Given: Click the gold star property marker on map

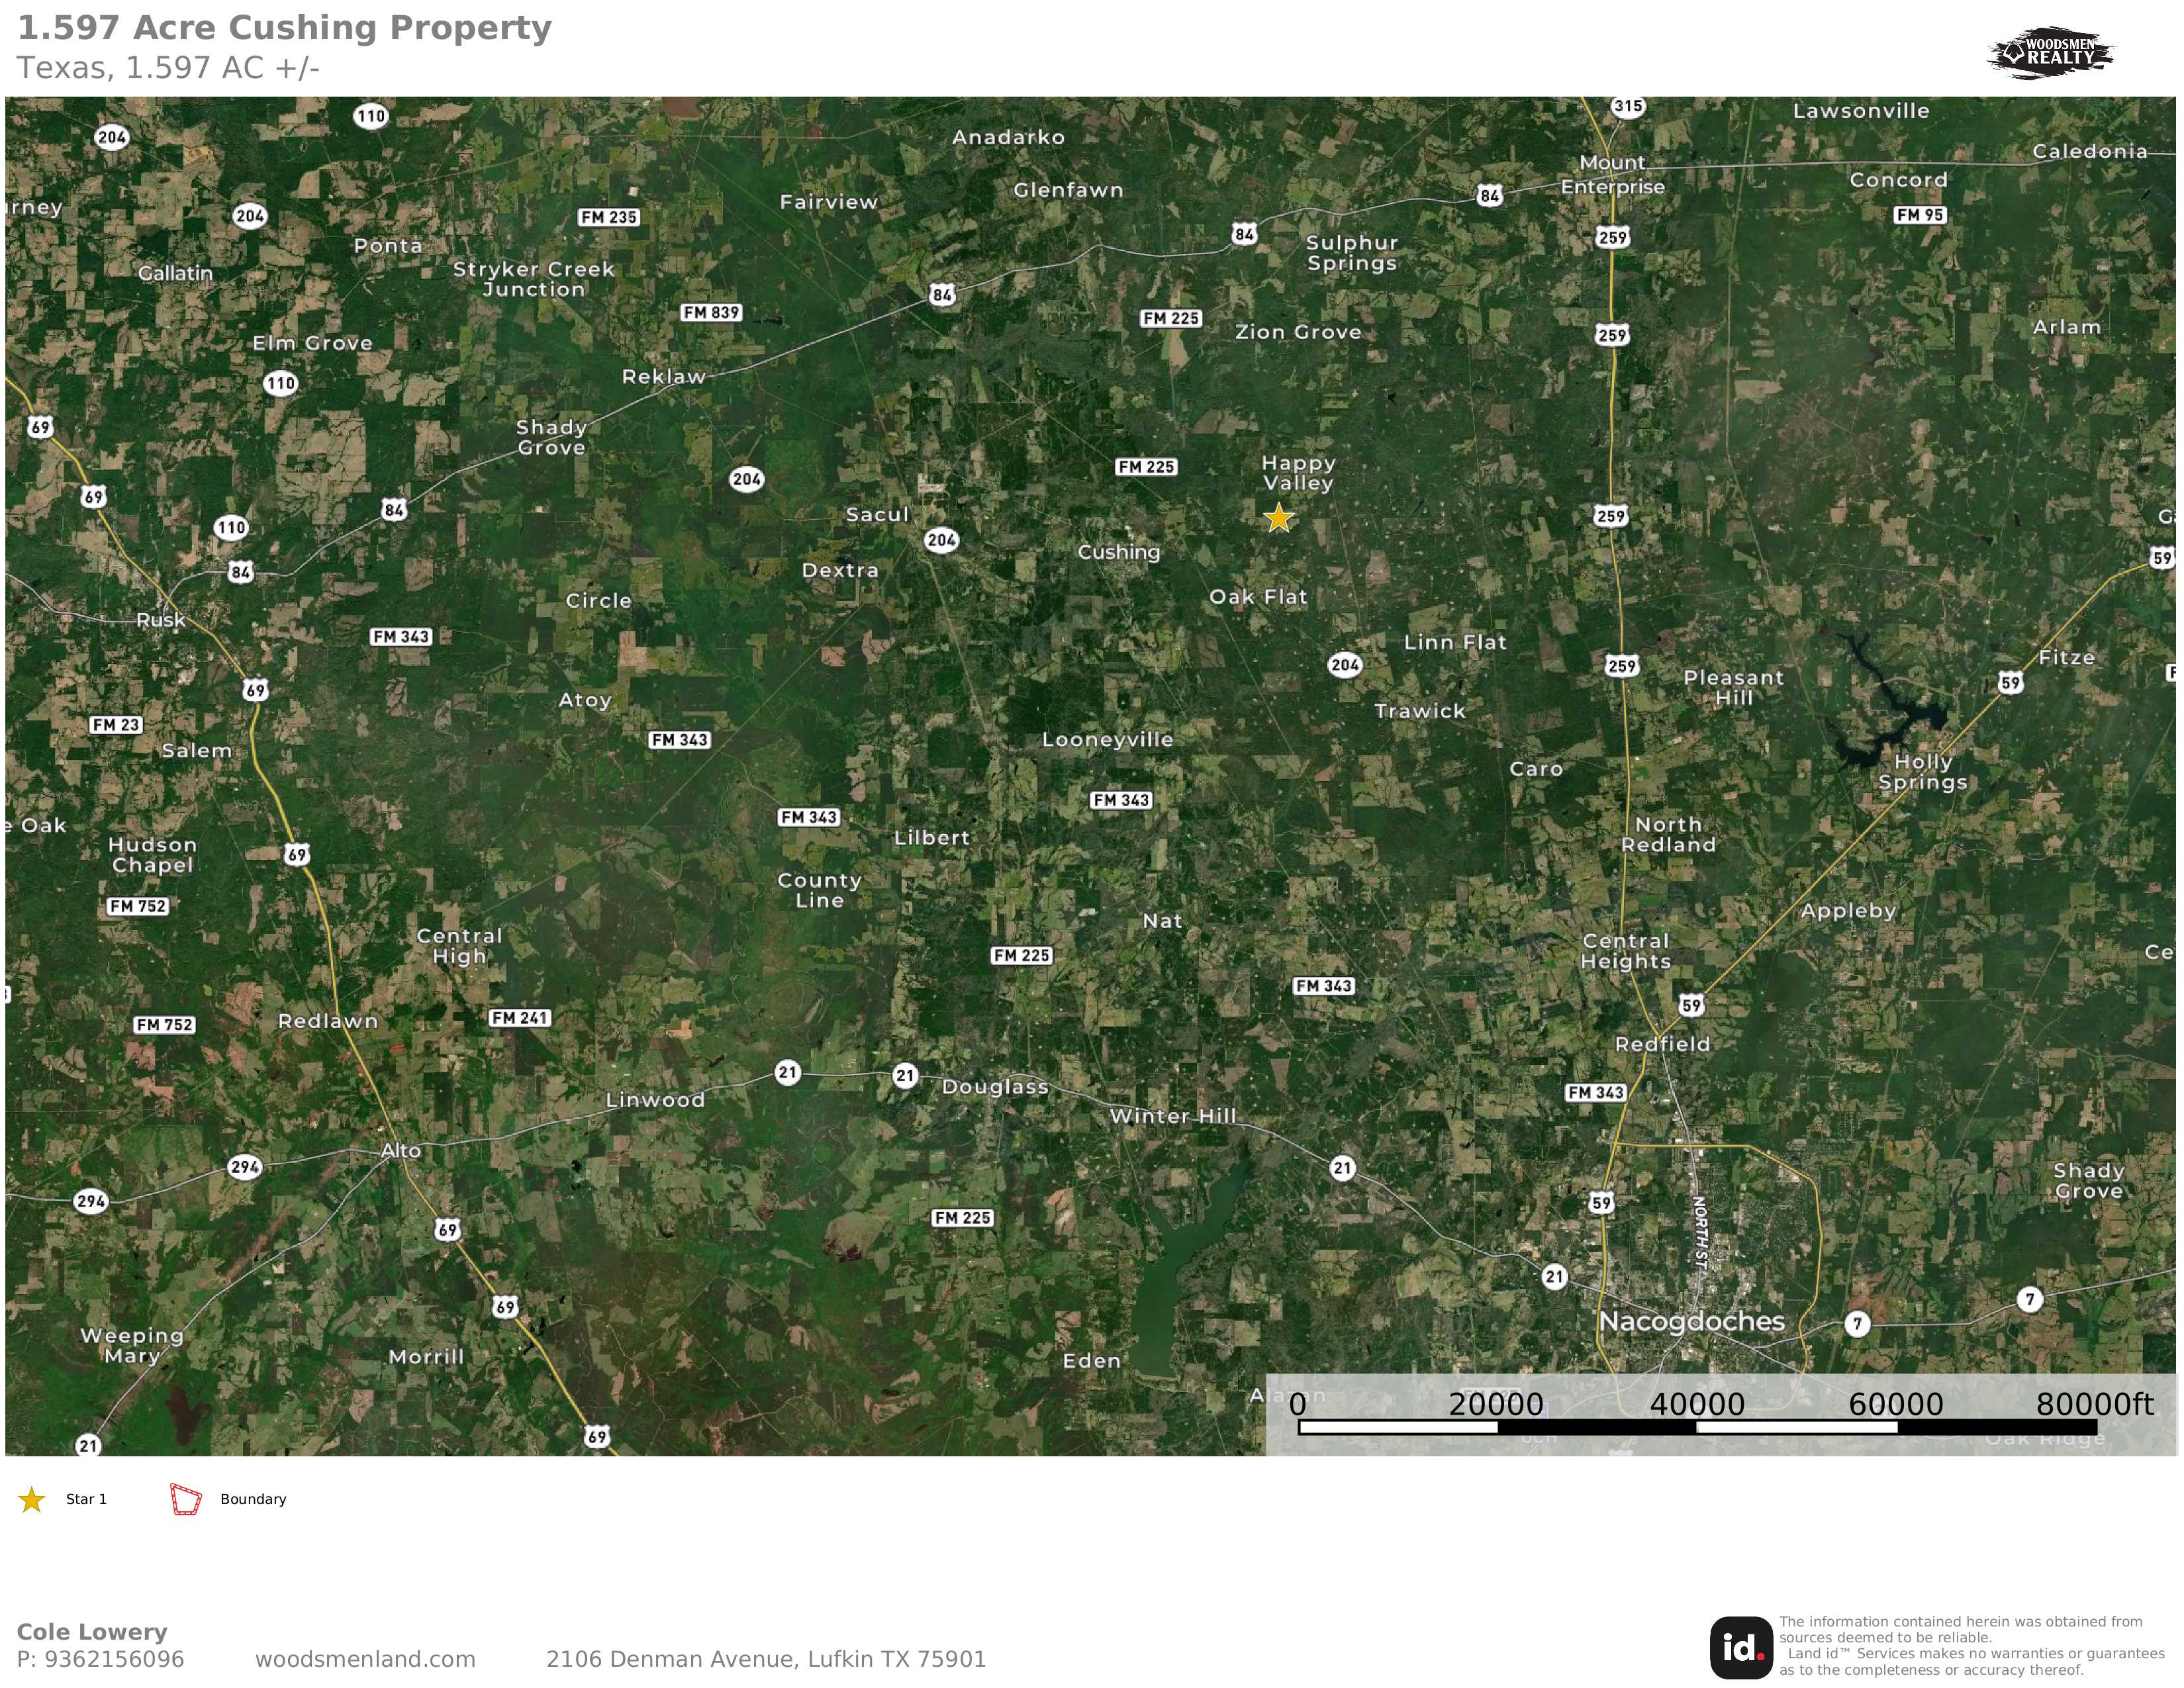Looking at the screenshot, I should [1278, 518].
